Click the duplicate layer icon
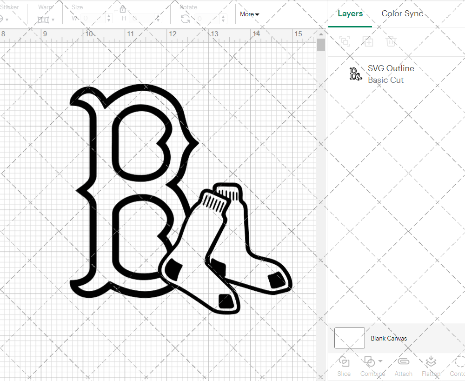Screen dimensions: 465x381 pos(344,41)
